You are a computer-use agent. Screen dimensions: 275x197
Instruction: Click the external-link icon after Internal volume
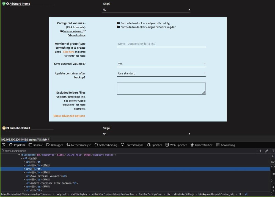coord(84,31)
